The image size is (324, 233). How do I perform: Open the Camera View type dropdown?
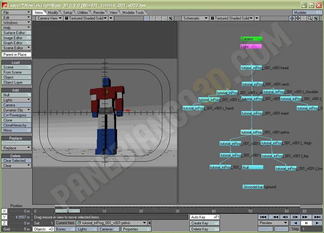pos(49,18)
